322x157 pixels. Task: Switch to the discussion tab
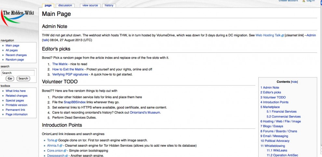coord(65,6)
